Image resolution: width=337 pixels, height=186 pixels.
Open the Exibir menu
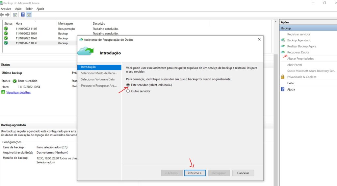(x=29, y=9)
